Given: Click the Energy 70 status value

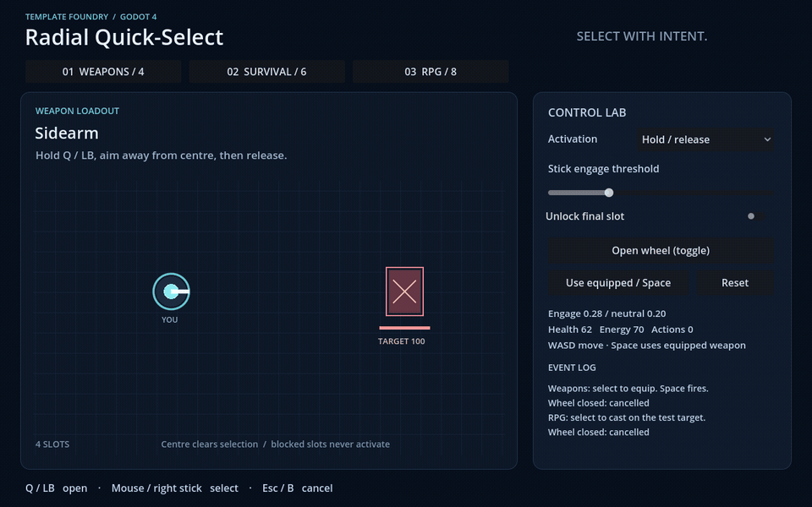Looking at the screenshot, I should pyautogui.click(x=622, y=330).
